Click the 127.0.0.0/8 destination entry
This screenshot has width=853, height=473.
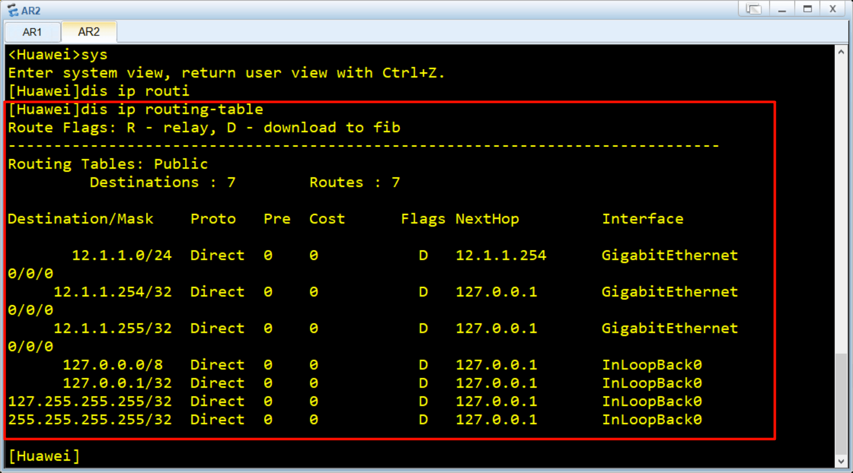(113, 365)
